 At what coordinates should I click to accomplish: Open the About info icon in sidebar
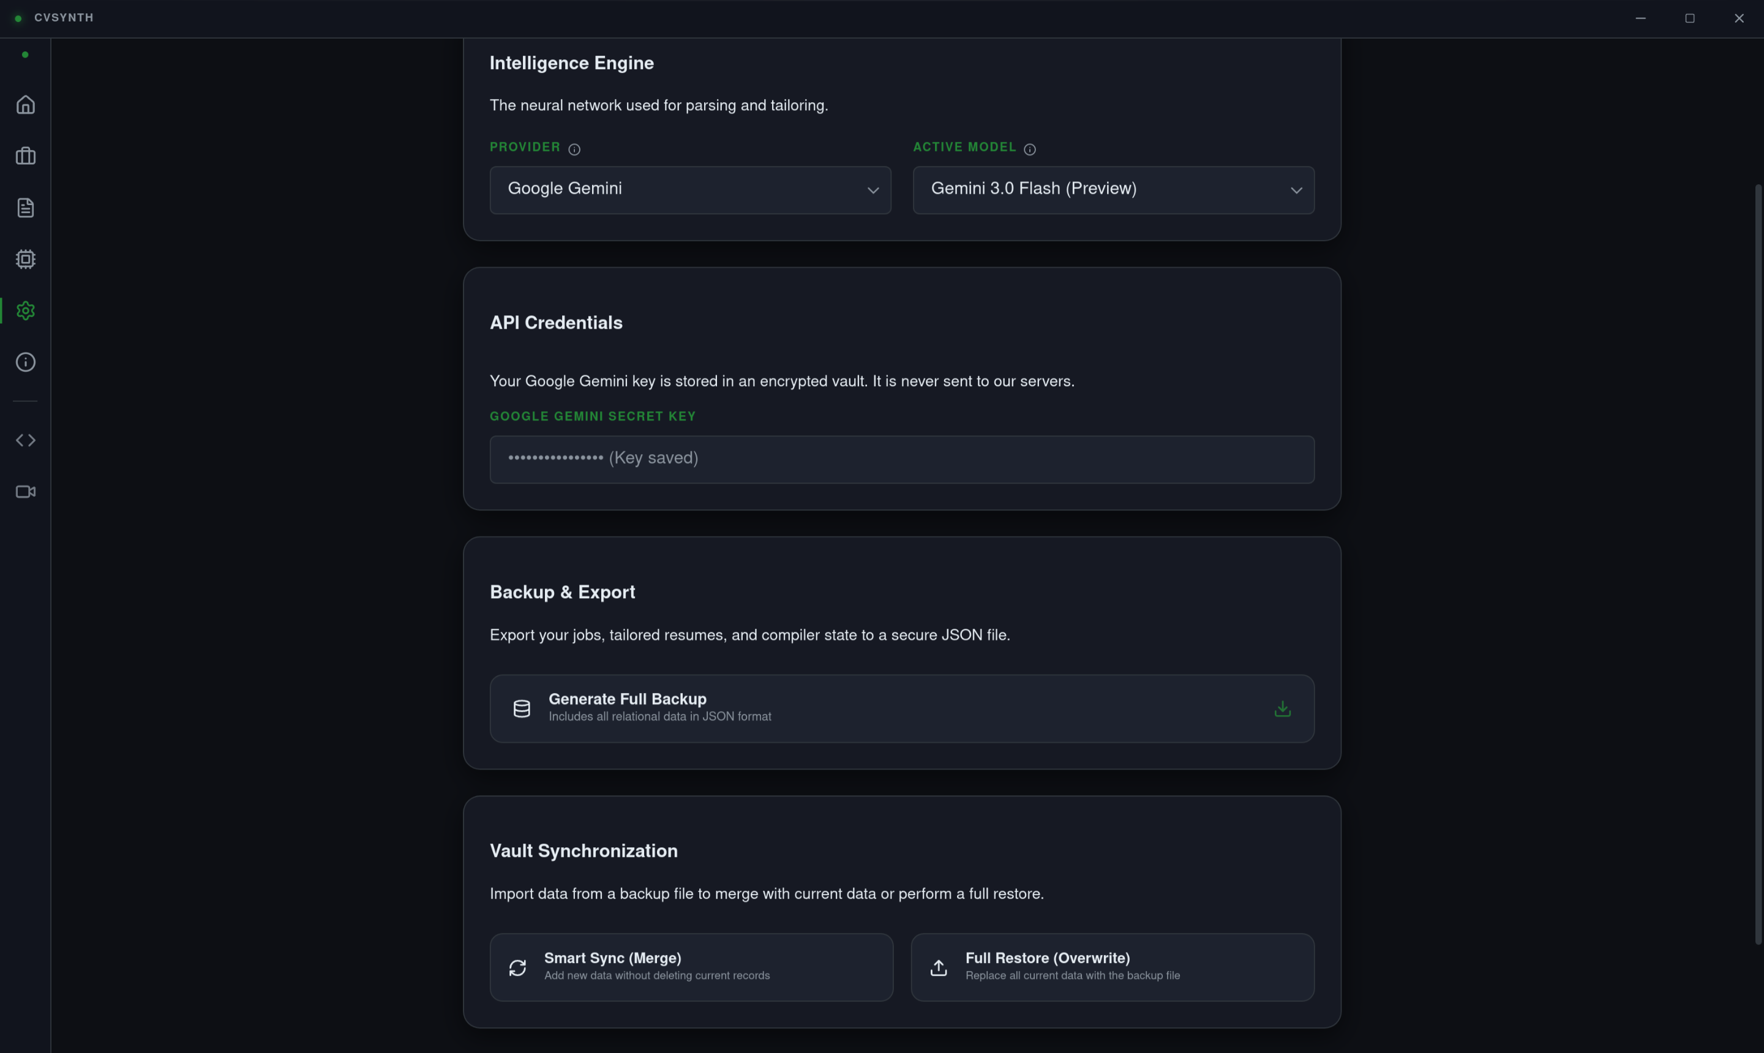pos(26,362)
